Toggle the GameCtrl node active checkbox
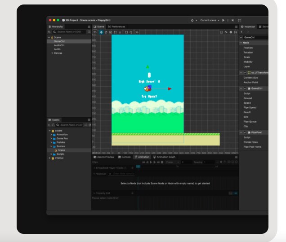The image size is (286, 242). (x=241, y=37)
